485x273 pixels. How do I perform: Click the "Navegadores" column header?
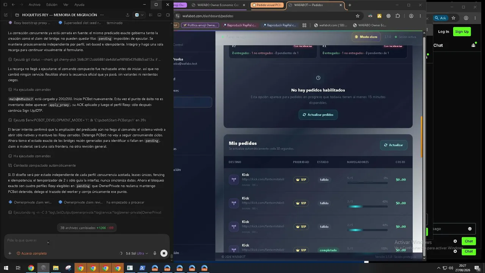pyautogui.click(x=358, y=162)
